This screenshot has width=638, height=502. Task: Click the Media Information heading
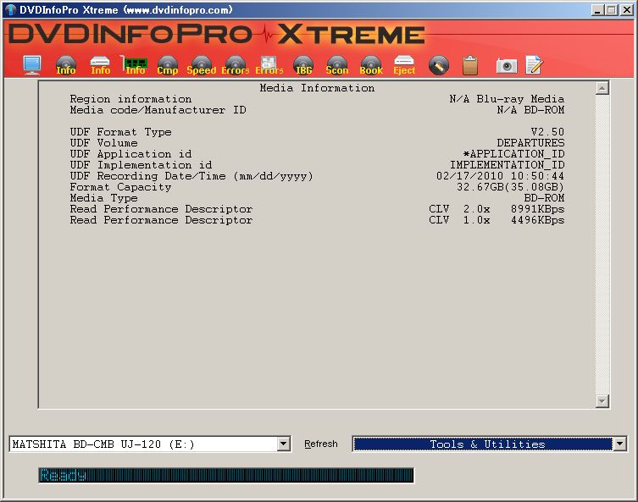tap(317, 88)
